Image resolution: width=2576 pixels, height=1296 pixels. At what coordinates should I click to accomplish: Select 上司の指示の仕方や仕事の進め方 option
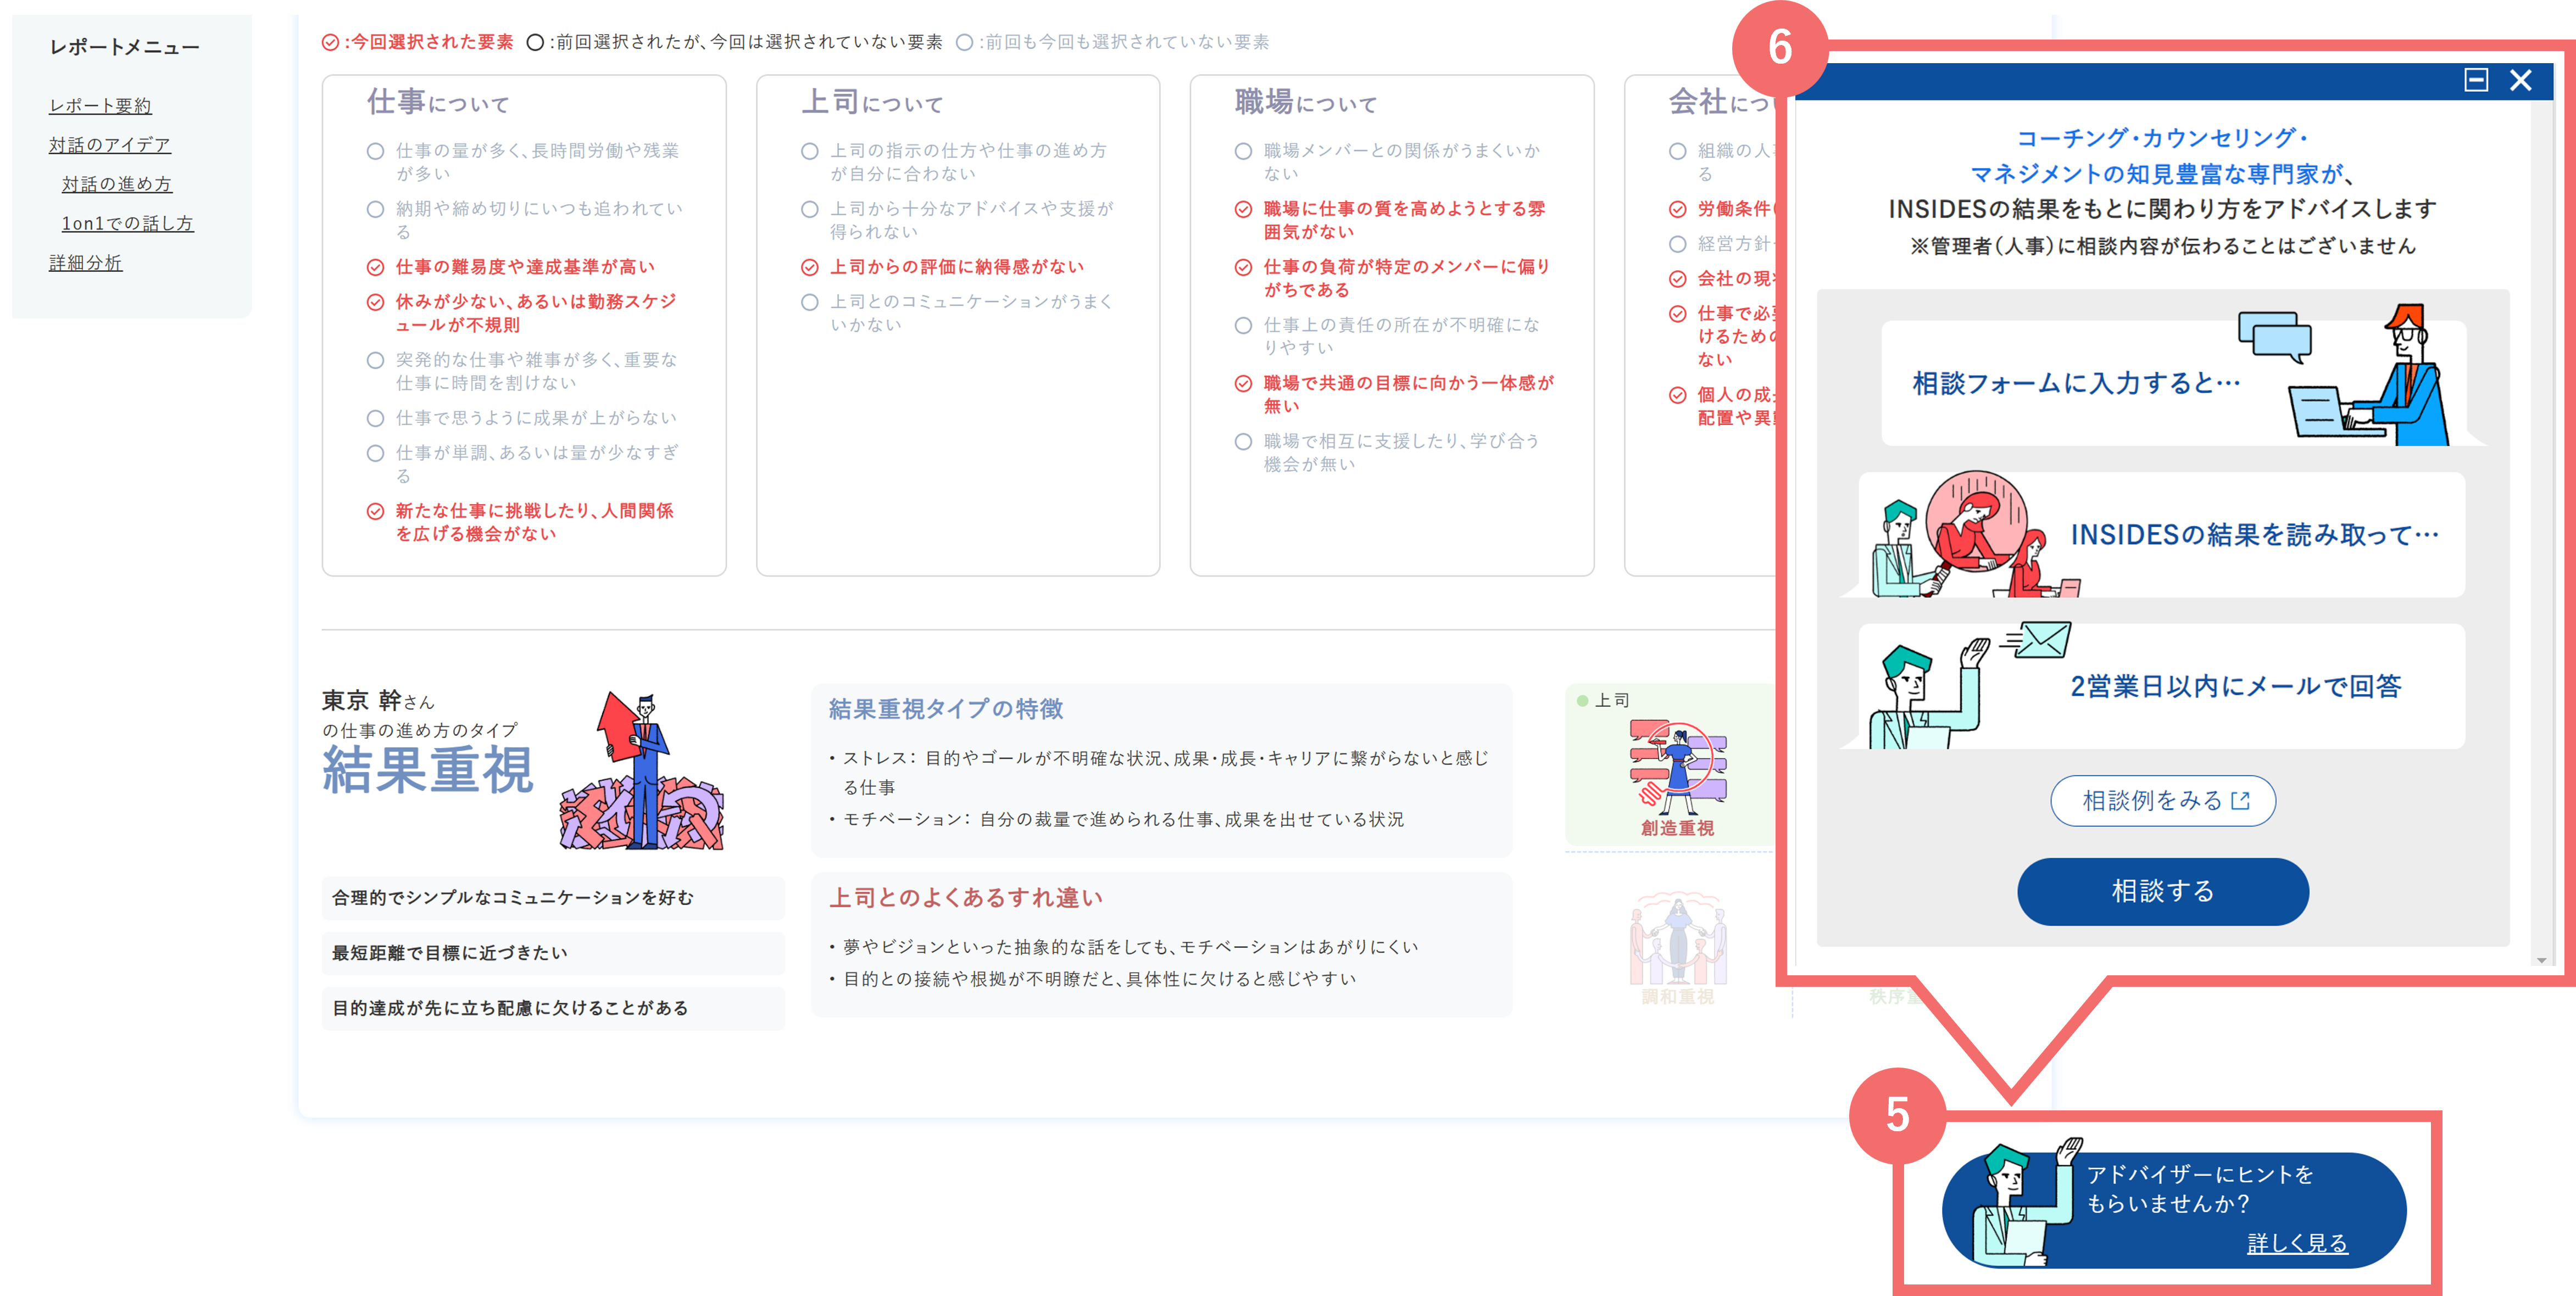954,161
